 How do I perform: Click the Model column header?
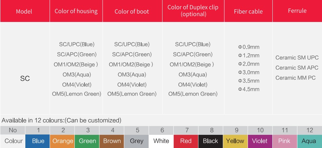[x=24, y=11]
